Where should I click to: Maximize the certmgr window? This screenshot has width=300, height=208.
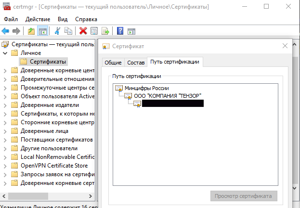pos(266,7)
